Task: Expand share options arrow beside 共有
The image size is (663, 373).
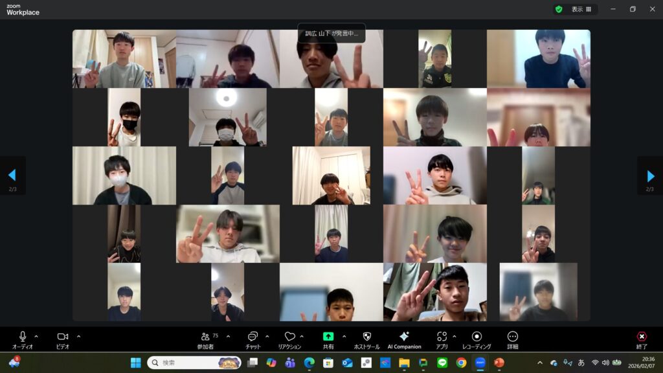Action: pyautogui.click(x=344, y=336)
